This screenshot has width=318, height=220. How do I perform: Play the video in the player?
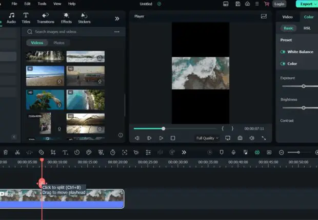[x=161, y=138]
